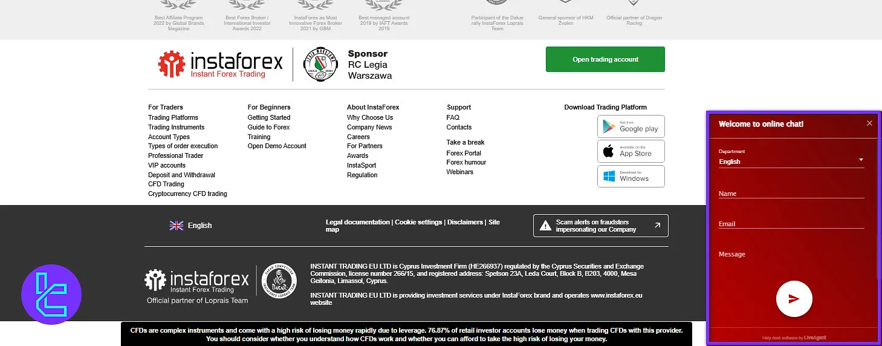Open Guide to Forex link
The image size is (882, 346).
pyautogui.click(x=268, y=127)
